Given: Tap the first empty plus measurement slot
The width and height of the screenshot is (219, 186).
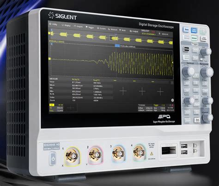Looking at the screenshot, I should [x=123, y=91].
